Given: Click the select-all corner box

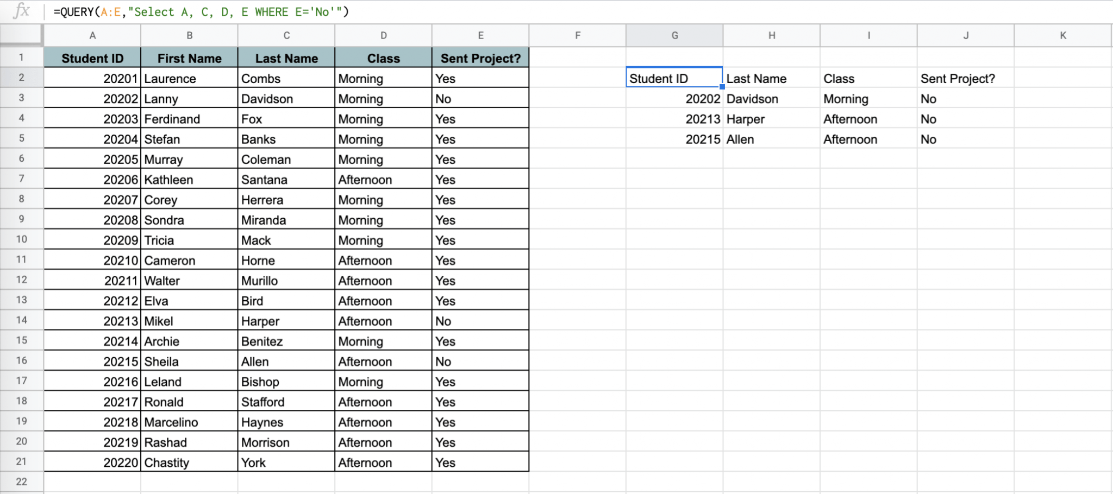Looking at the screenshot, I should pyautogui.click(x=21, y=35).
